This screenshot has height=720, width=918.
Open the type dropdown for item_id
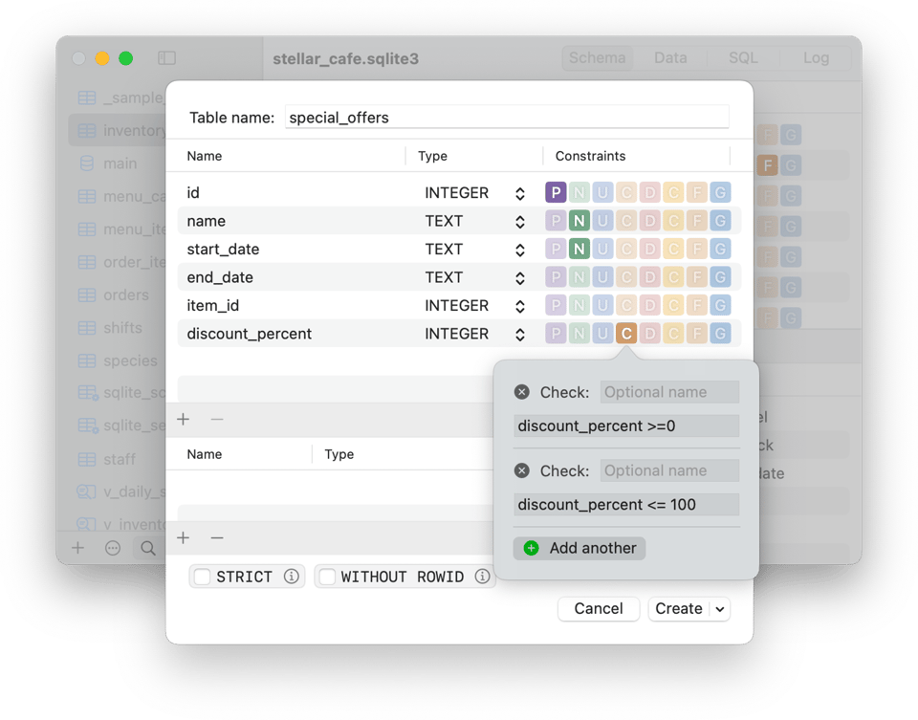click(519, 306)
